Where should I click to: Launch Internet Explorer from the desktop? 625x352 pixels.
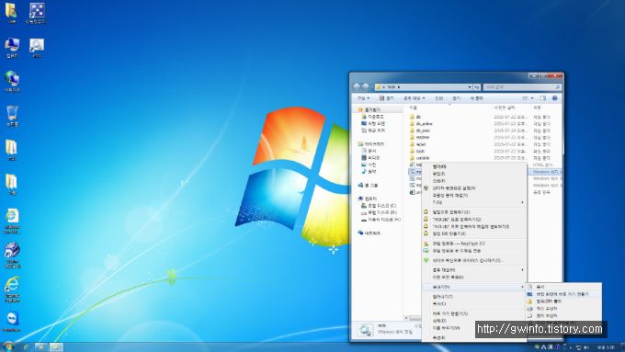pos(12,289)
